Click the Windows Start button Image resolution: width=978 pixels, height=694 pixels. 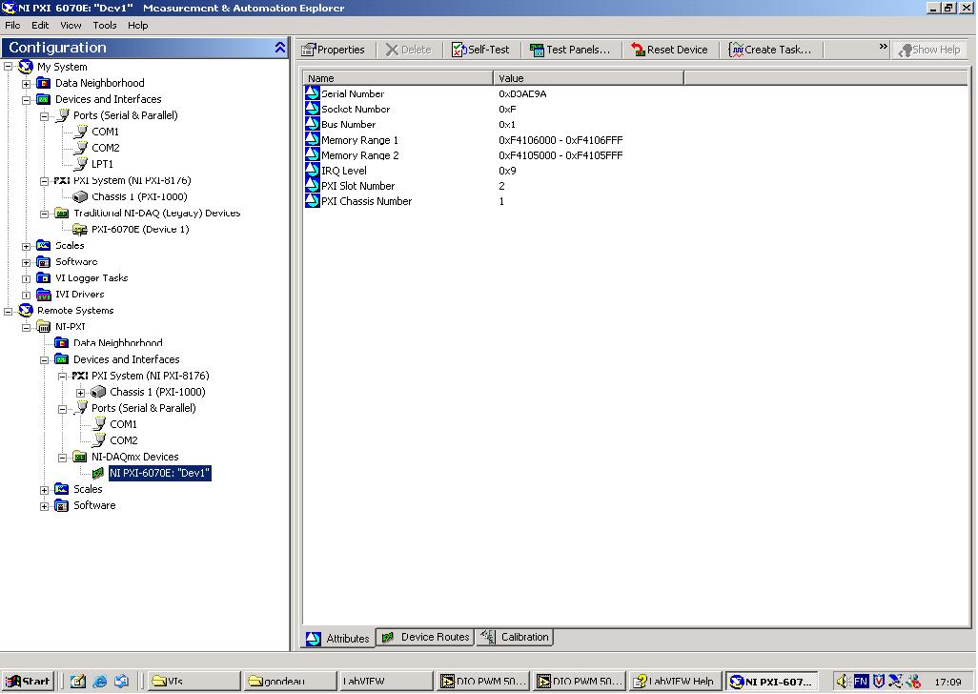click(28, 681)
